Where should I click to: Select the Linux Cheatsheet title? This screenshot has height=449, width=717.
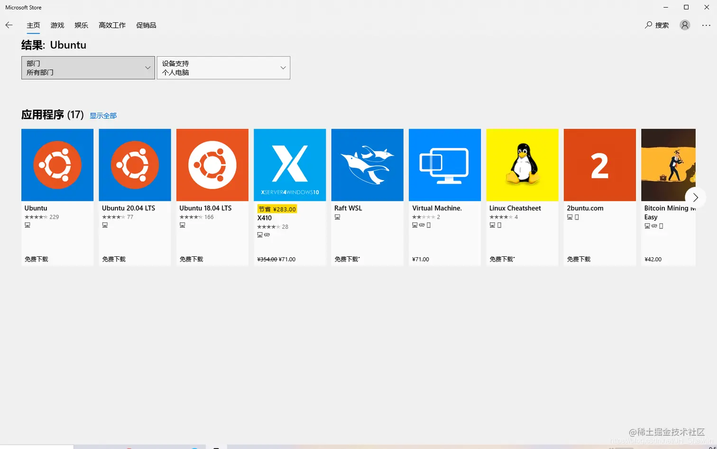tap(515, 208)
